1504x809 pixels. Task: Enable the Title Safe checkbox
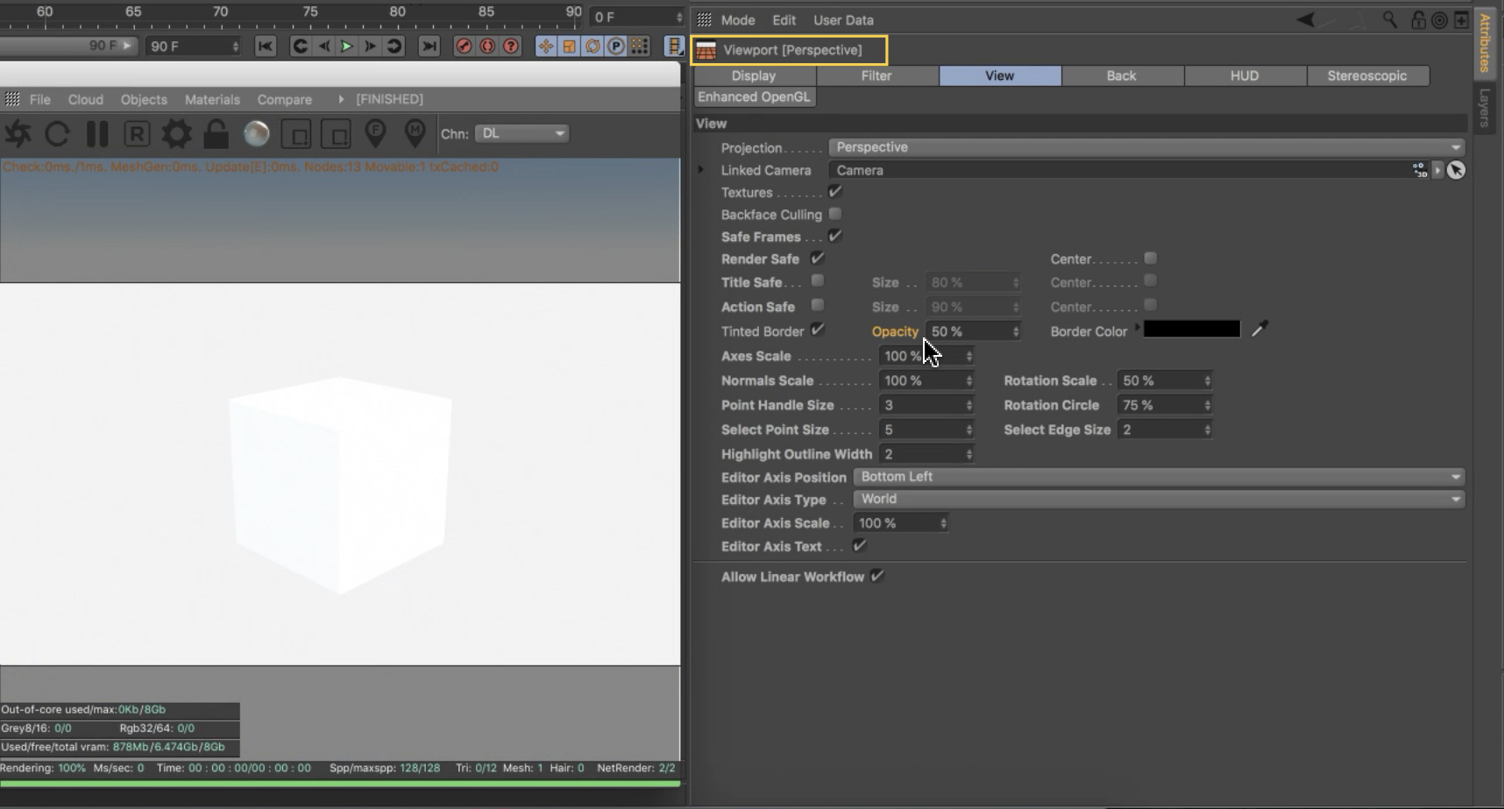coord(817,281)
